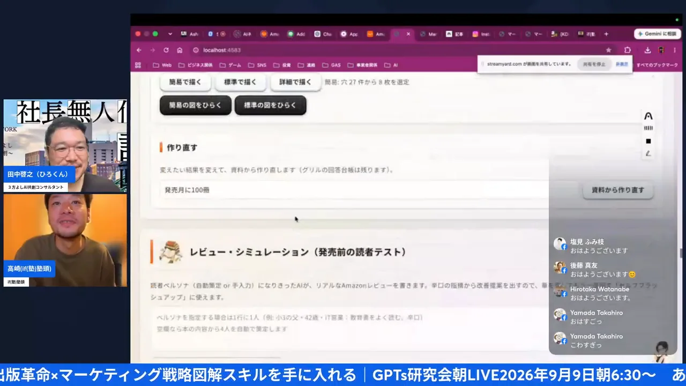Close the active browser tab
The image size is (686, 386).
pos(408,34)
